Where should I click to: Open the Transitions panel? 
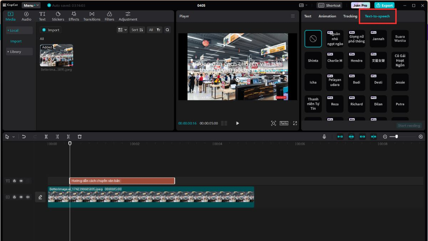pyautogui.click(x=92, y=16)
